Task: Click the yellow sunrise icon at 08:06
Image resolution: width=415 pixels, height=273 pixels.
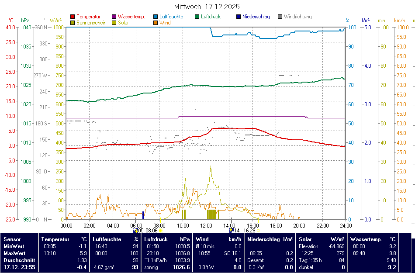Action: coord(160,230)
